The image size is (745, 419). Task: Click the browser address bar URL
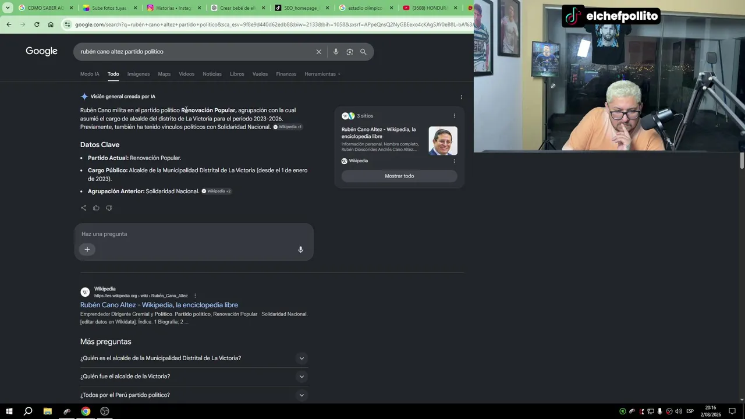click(274, 24)
